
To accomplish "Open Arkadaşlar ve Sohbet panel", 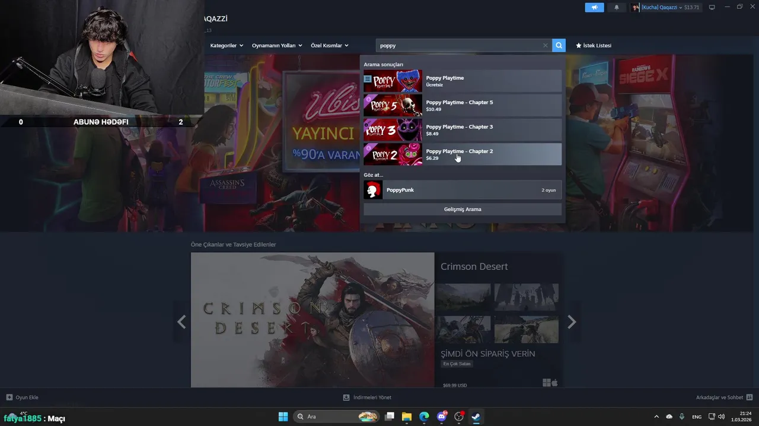I will point(724,398).
